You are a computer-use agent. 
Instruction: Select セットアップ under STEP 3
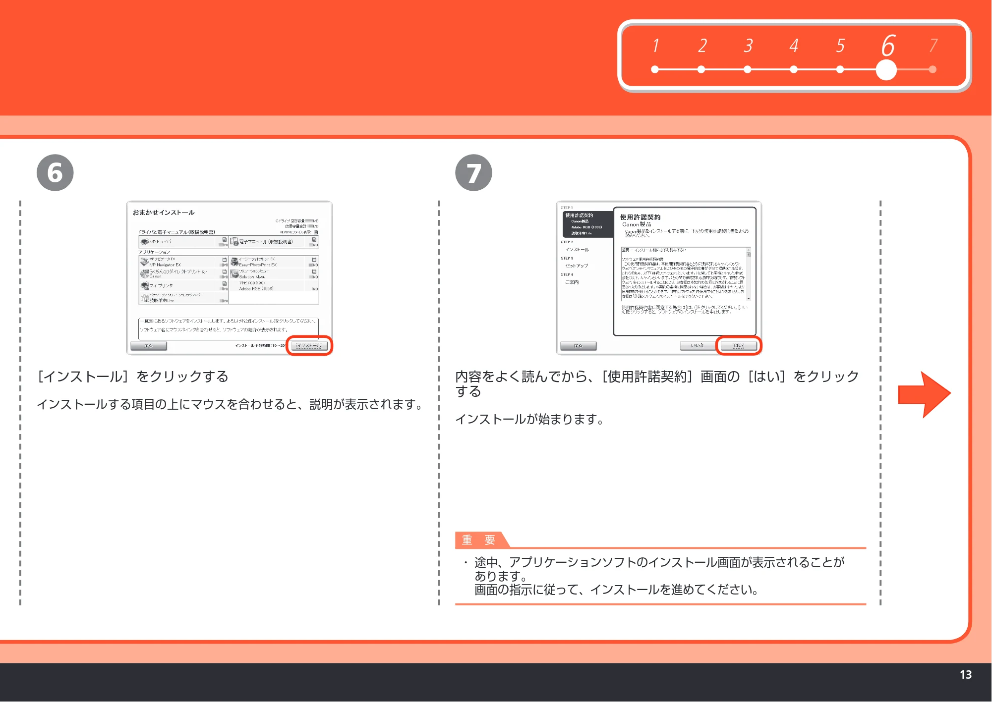tap(577, 266)
